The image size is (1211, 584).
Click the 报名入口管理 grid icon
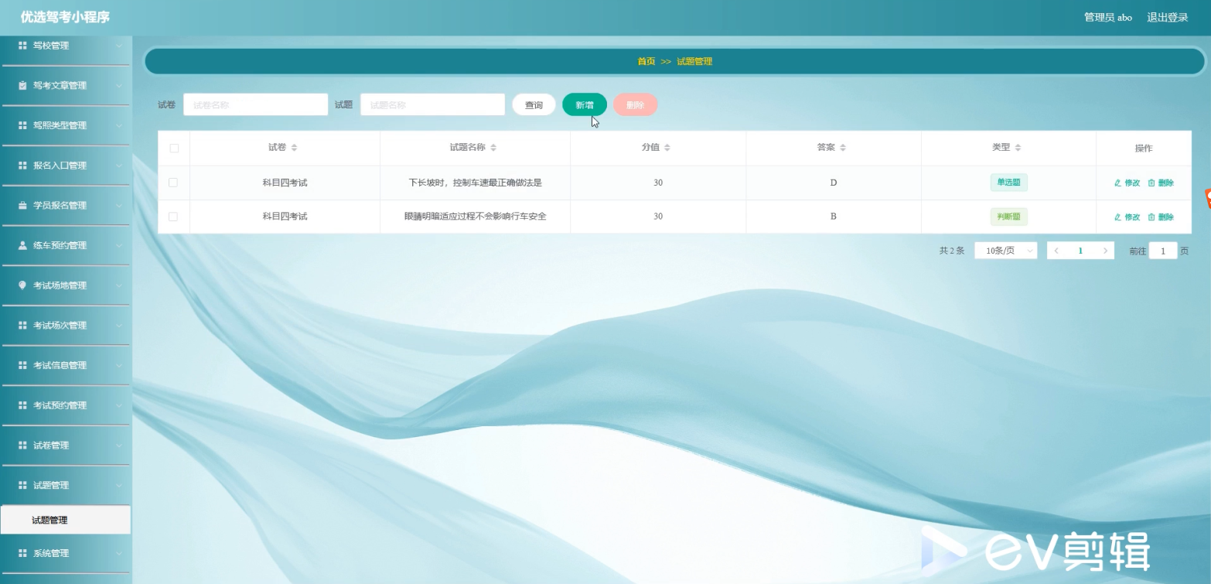[22, 166]
